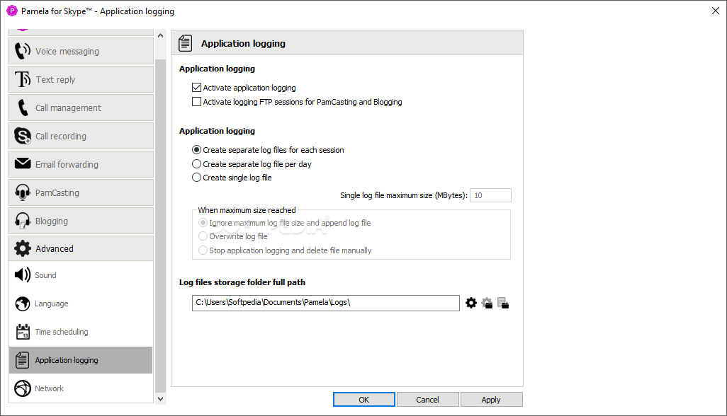
Task: Click the Application logging document icon in sidebar
Action: (22, 360)
